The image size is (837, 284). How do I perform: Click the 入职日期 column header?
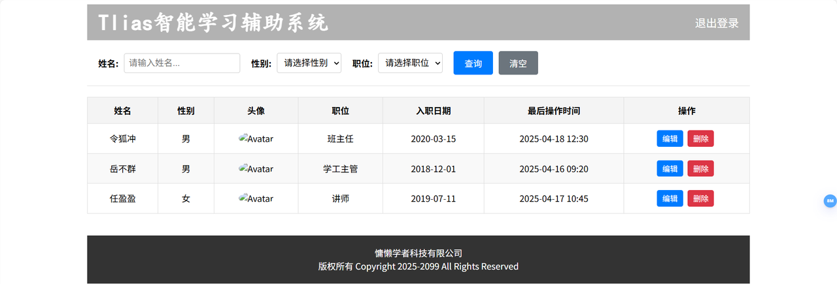click(434, 110)
